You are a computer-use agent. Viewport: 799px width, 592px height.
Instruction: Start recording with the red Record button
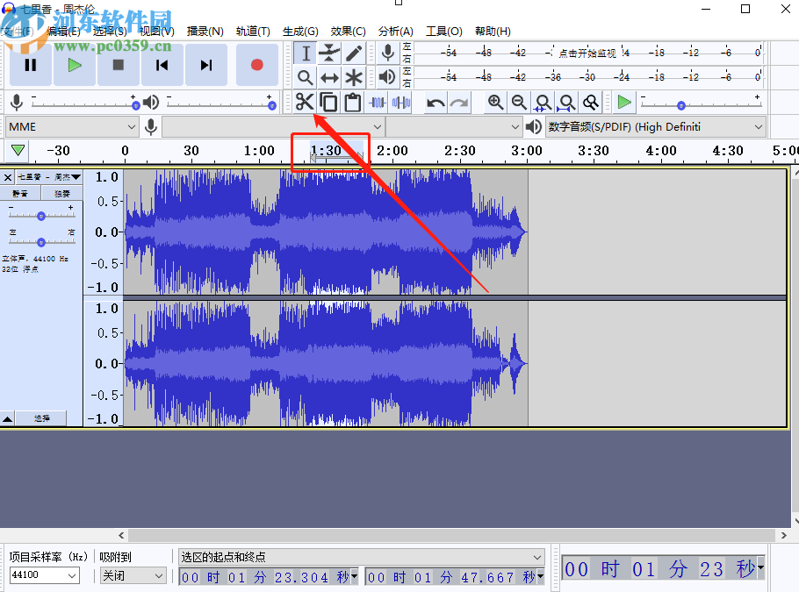[x=256, y=65]
